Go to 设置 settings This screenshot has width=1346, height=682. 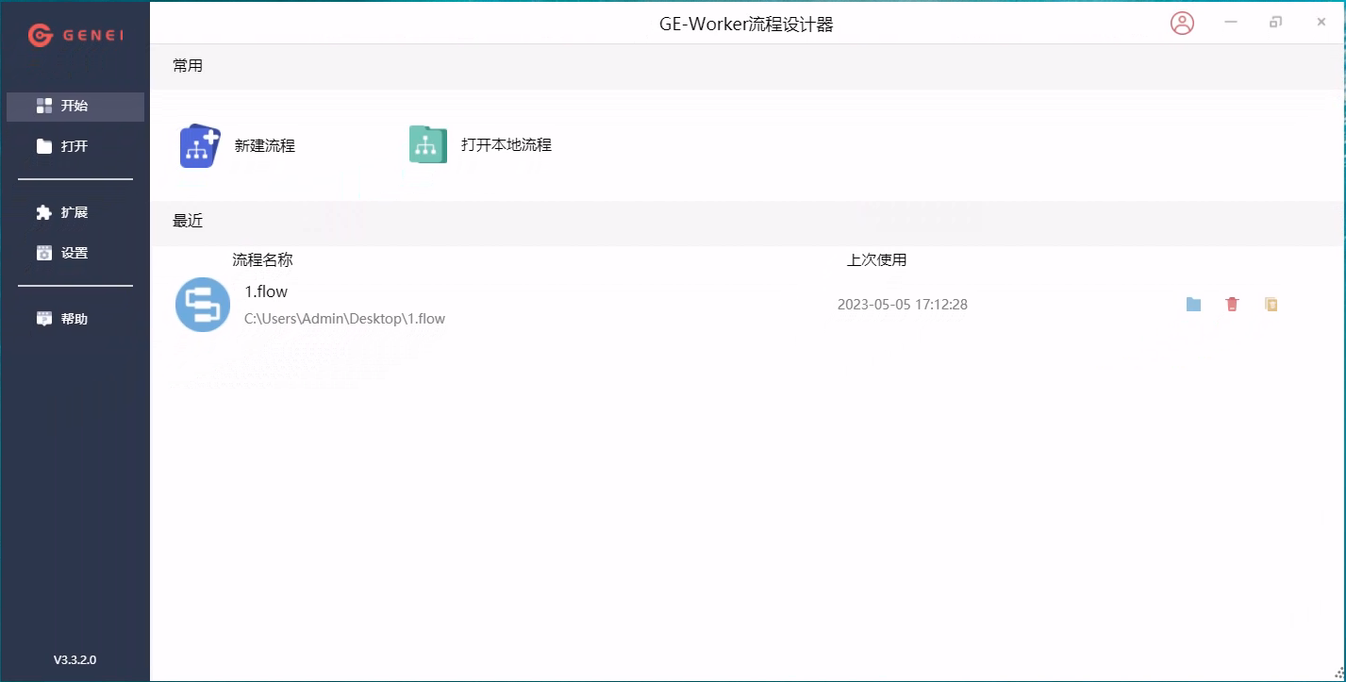pos(75,253)
